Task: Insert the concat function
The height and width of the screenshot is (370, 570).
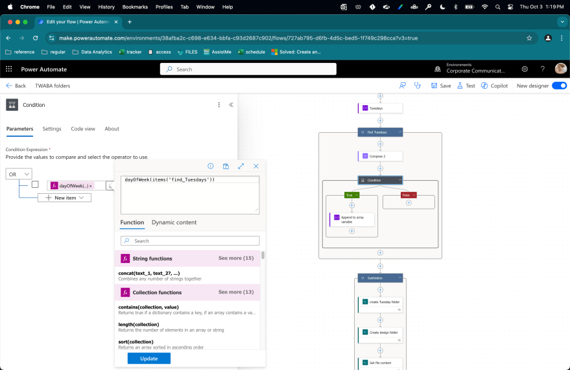Action: point(187,275)
